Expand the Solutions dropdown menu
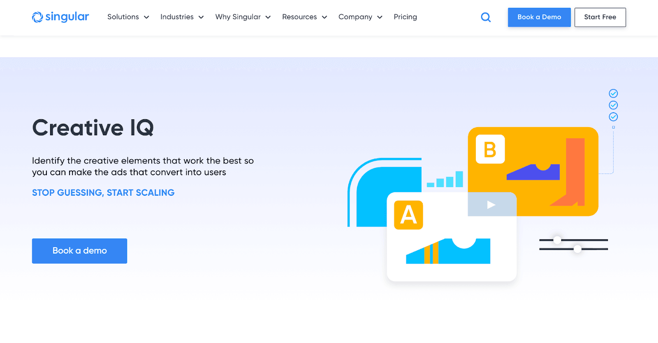Image resolution: width=658 pixels, height=343 pixels. tap(128, 17)
